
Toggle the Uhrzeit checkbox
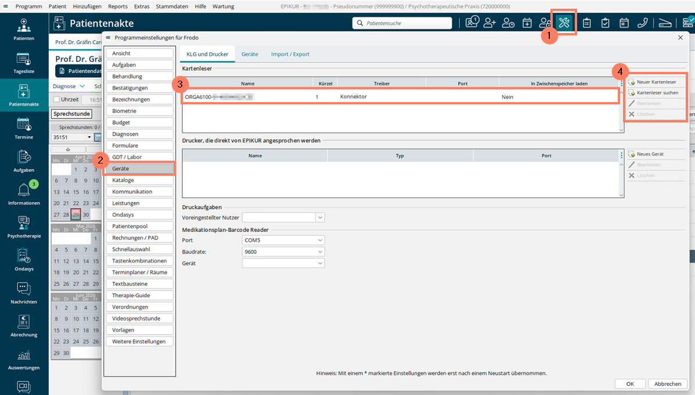pos(57,100)
